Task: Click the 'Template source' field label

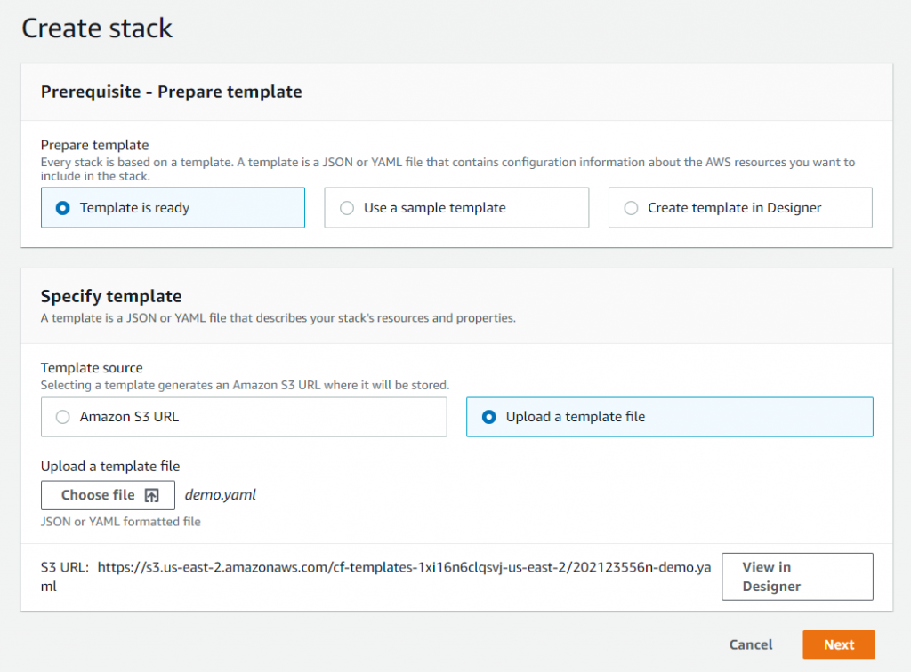Action: pyautogui.click(x=92, y=367)
